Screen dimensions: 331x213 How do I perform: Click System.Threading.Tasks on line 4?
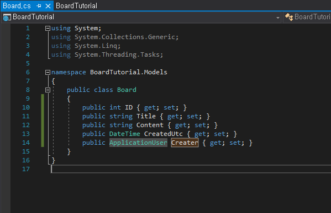tap(117, 54)
